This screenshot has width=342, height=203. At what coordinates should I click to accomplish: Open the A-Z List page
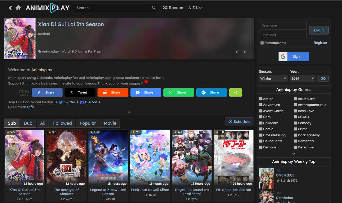[x=196, y=8]
